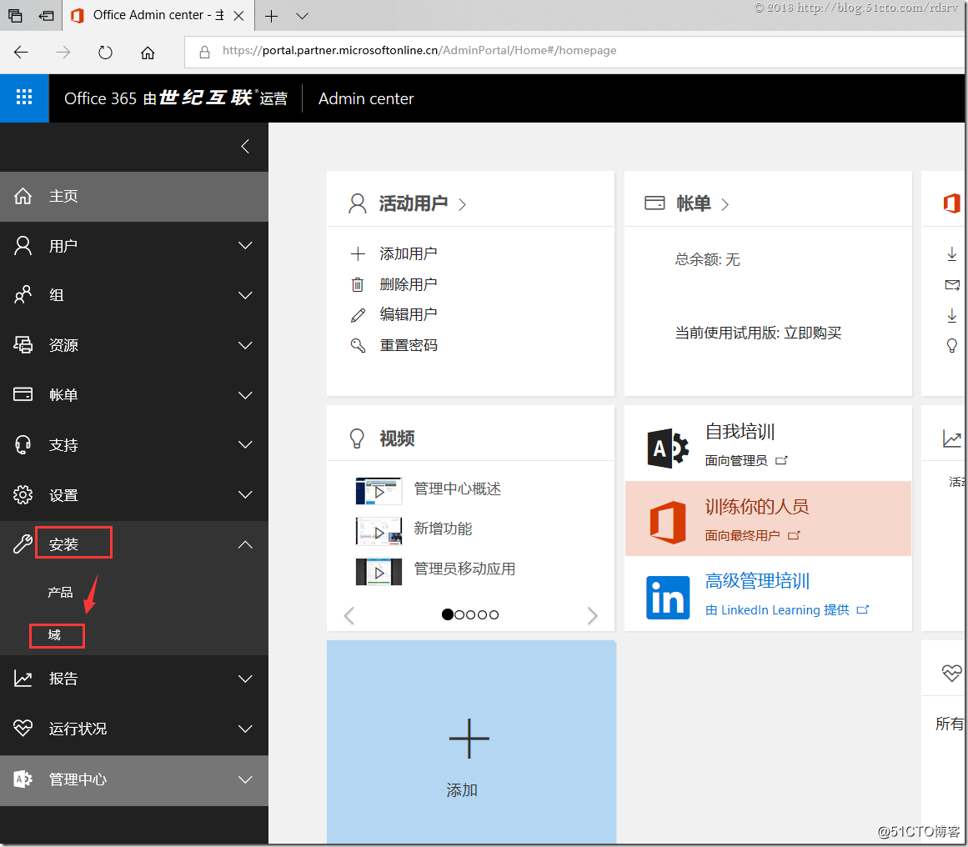The width and height of the screenshot is (968, 847).
Task: Expand the 组 menu chevron
Action: [245, 296]
